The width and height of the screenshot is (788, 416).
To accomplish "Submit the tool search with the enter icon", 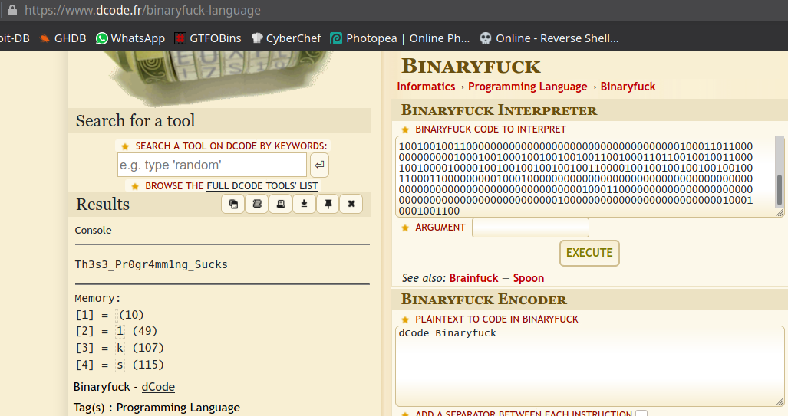I will (x=319, y=165).
